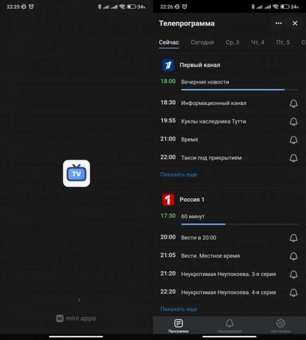Open the Пт, 5 day tab
306x340 pixels.
click(283, 42)
